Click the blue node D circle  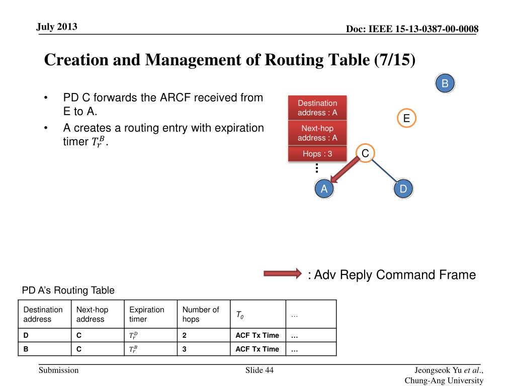click(x=403, y=189)
